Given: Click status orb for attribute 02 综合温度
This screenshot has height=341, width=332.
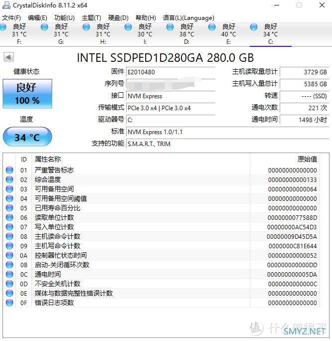Looking at the screenshot, I should (x=9, y=179).
